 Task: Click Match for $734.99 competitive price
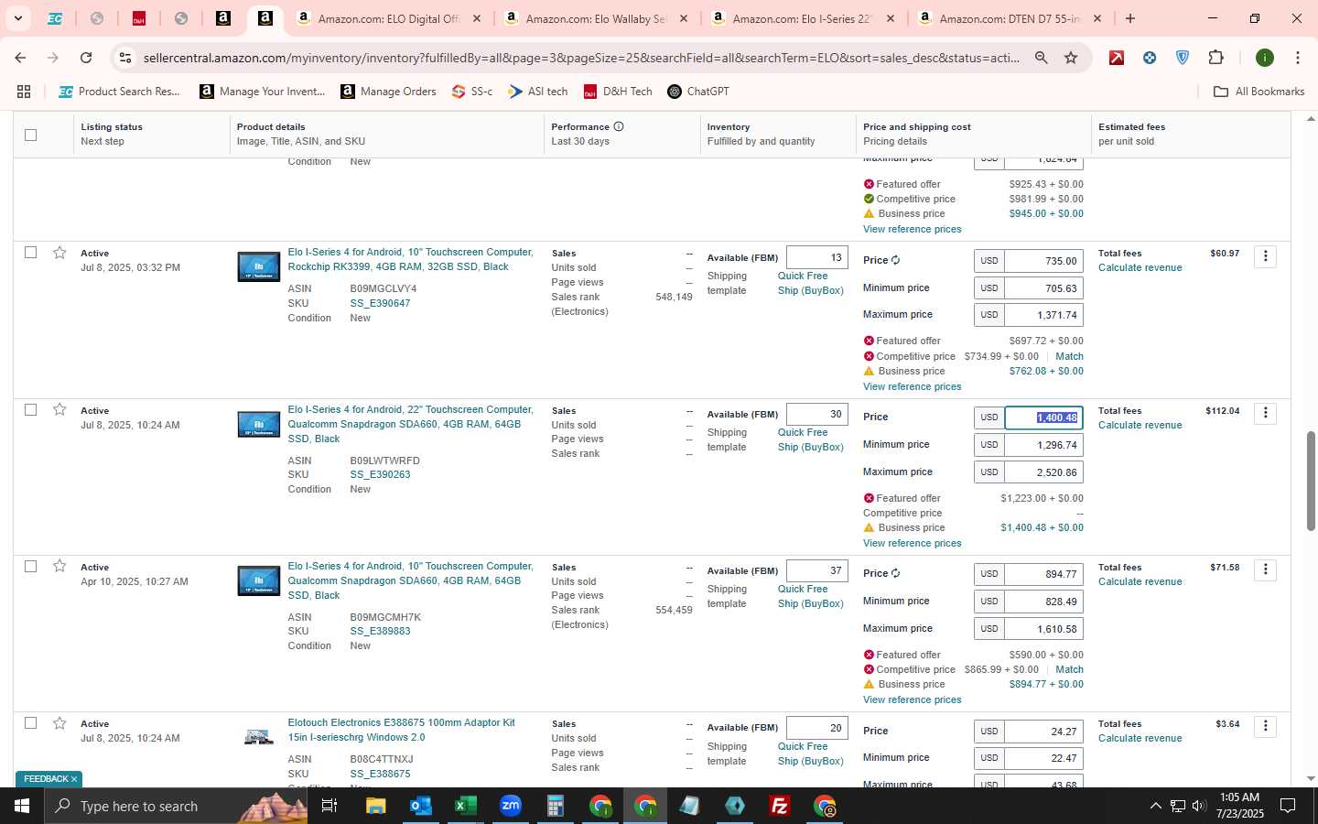(x=1069, y=356)
